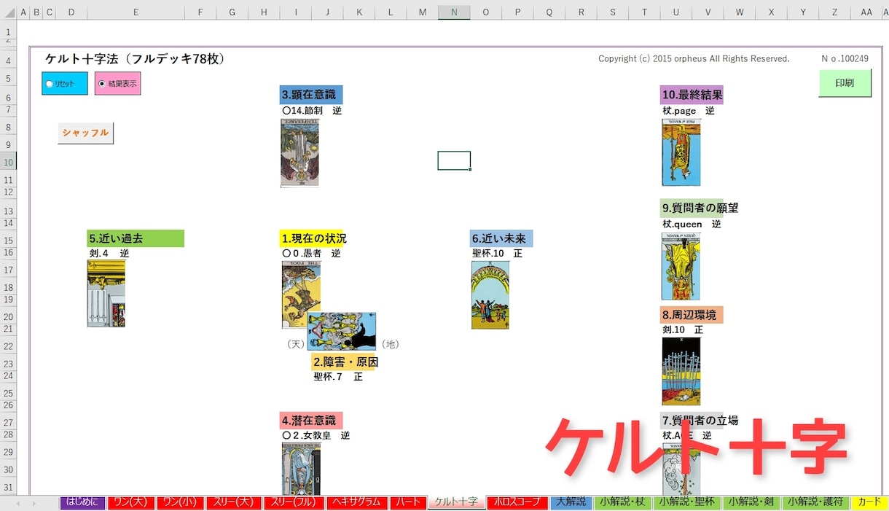Viewport: 889px width, 511px height.
Task: Open the スリー(大) sheet tab
Action: pyautogui.click(x=234, y=502)
